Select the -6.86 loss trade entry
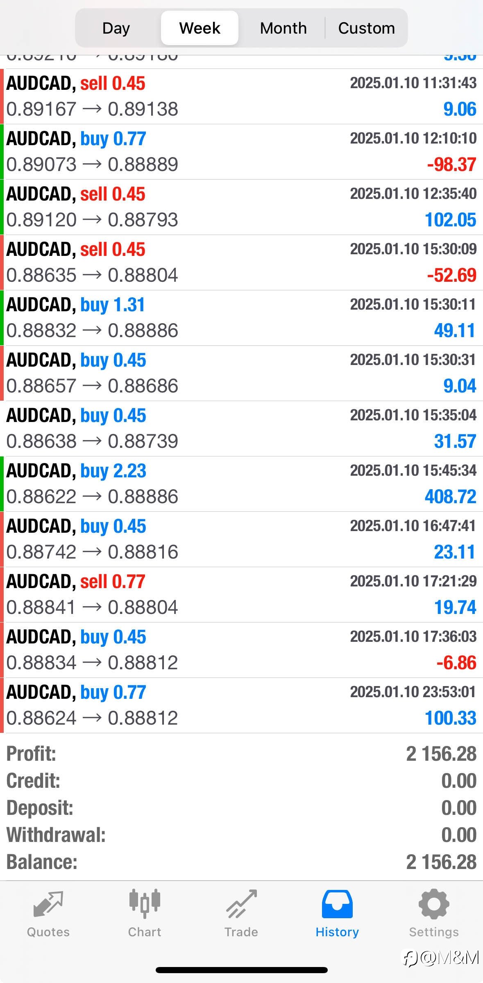 tap(241, 650)
